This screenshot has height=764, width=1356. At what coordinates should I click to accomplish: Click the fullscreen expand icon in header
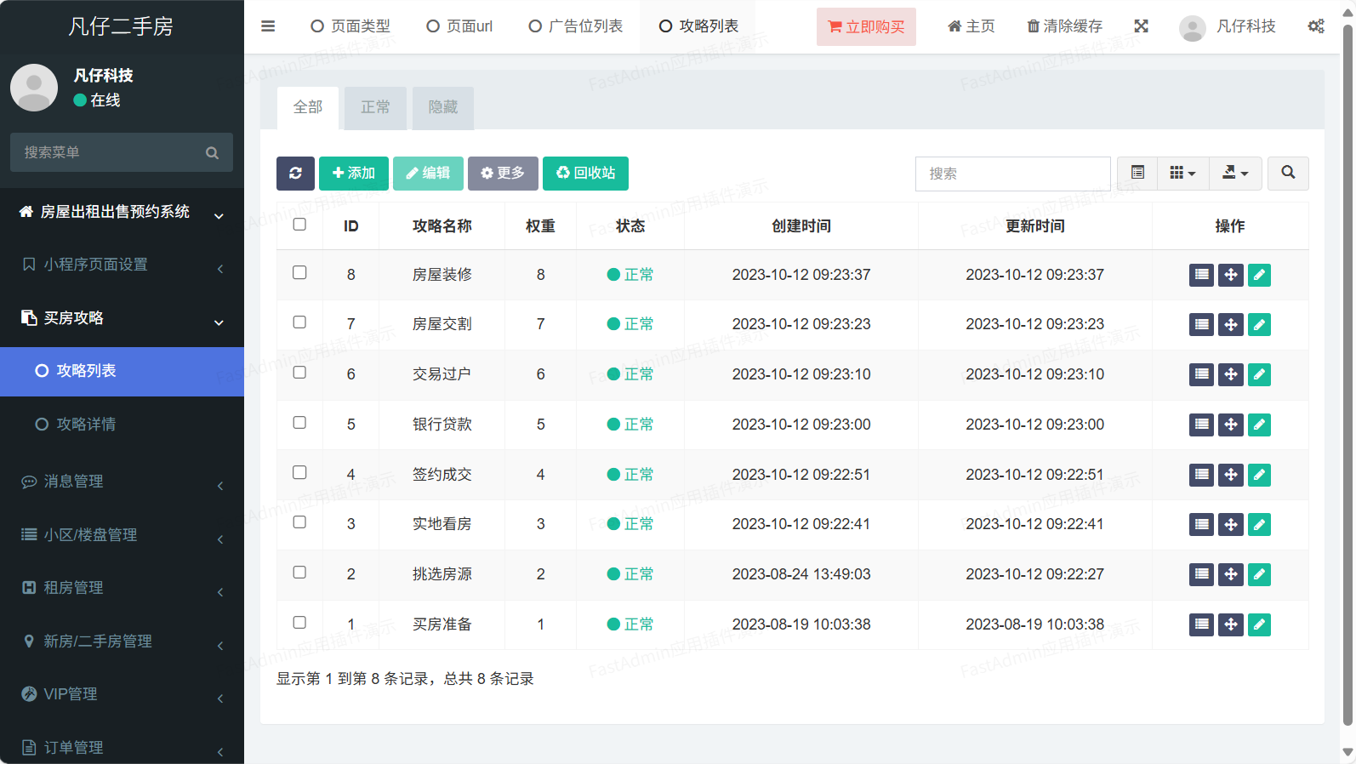1142,26
